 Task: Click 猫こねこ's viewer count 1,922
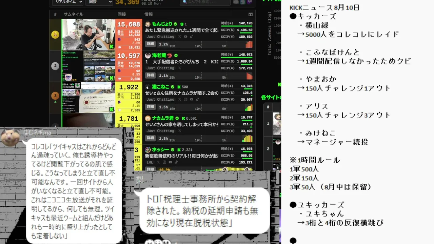(129, 87)
